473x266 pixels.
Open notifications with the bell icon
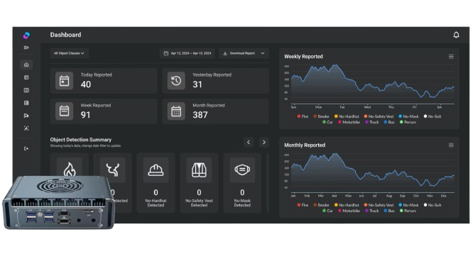[x=456, y=35]
